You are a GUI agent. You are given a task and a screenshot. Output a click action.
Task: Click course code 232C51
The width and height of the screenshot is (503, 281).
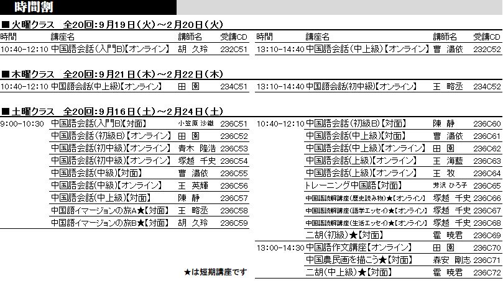click(234, 49)
